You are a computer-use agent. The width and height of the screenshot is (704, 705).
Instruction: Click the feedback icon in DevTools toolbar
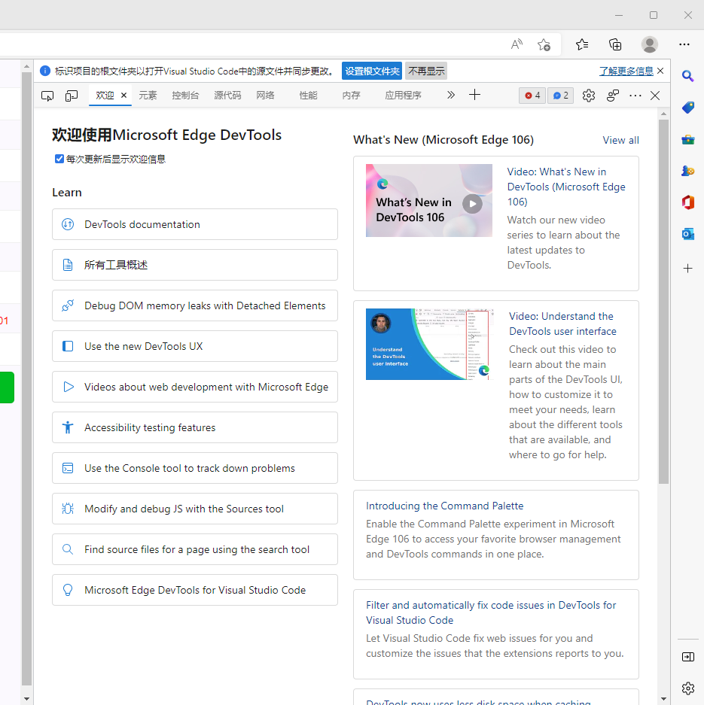pos(613,96)
